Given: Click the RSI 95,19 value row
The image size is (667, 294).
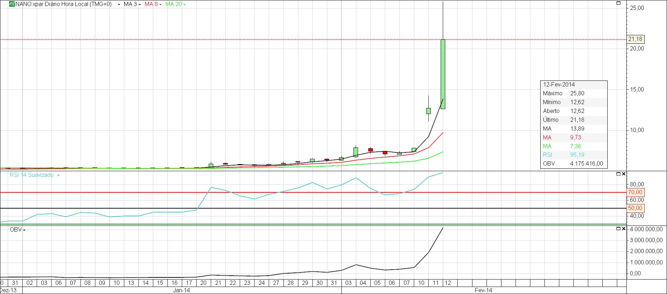Looking at the screenshot, I should point(574,155).
